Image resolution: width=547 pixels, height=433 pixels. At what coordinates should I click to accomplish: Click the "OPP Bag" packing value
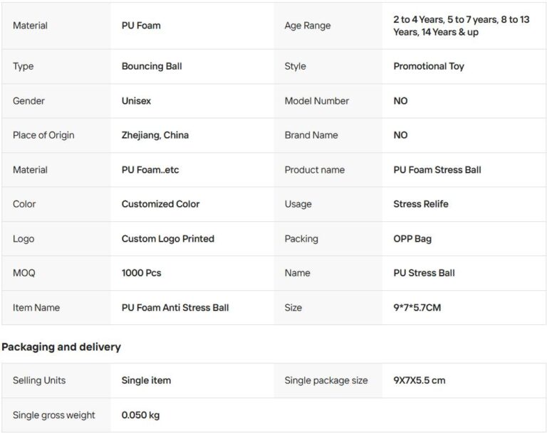point(412,239)
